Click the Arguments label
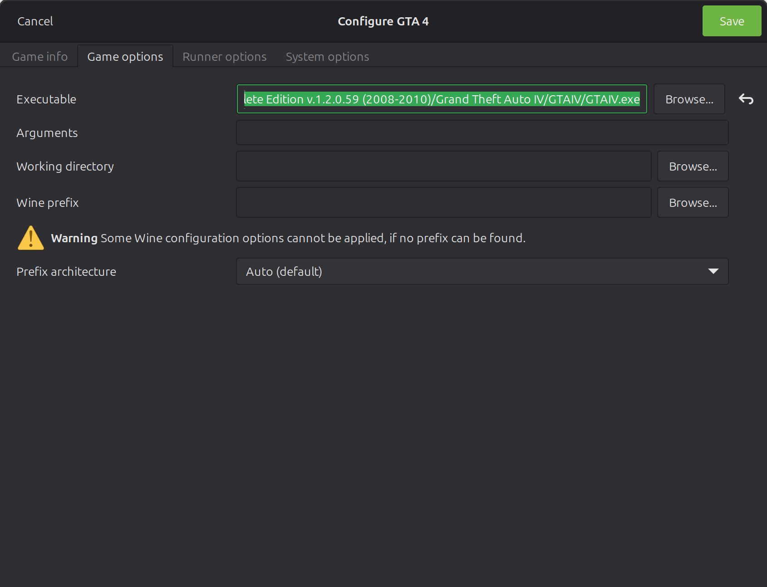767x587 pixels. pyautogui.click(x=47, y=133)
